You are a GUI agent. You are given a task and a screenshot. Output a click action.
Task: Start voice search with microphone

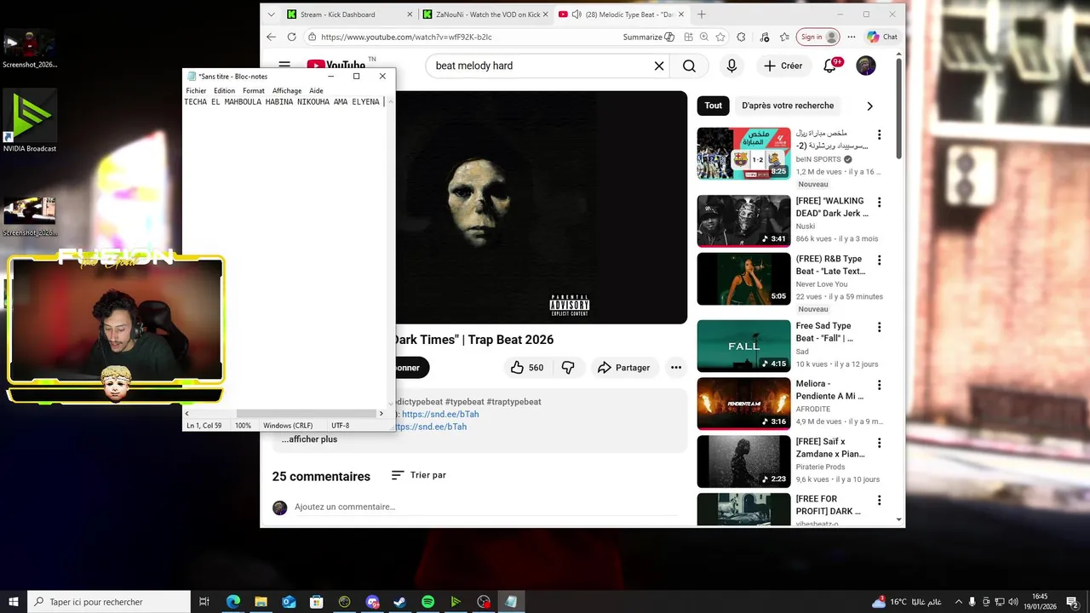[731, 66]
